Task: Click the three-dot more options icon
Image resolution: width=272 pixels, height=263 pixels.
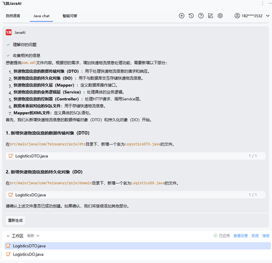Action: (x=263, y=3)
